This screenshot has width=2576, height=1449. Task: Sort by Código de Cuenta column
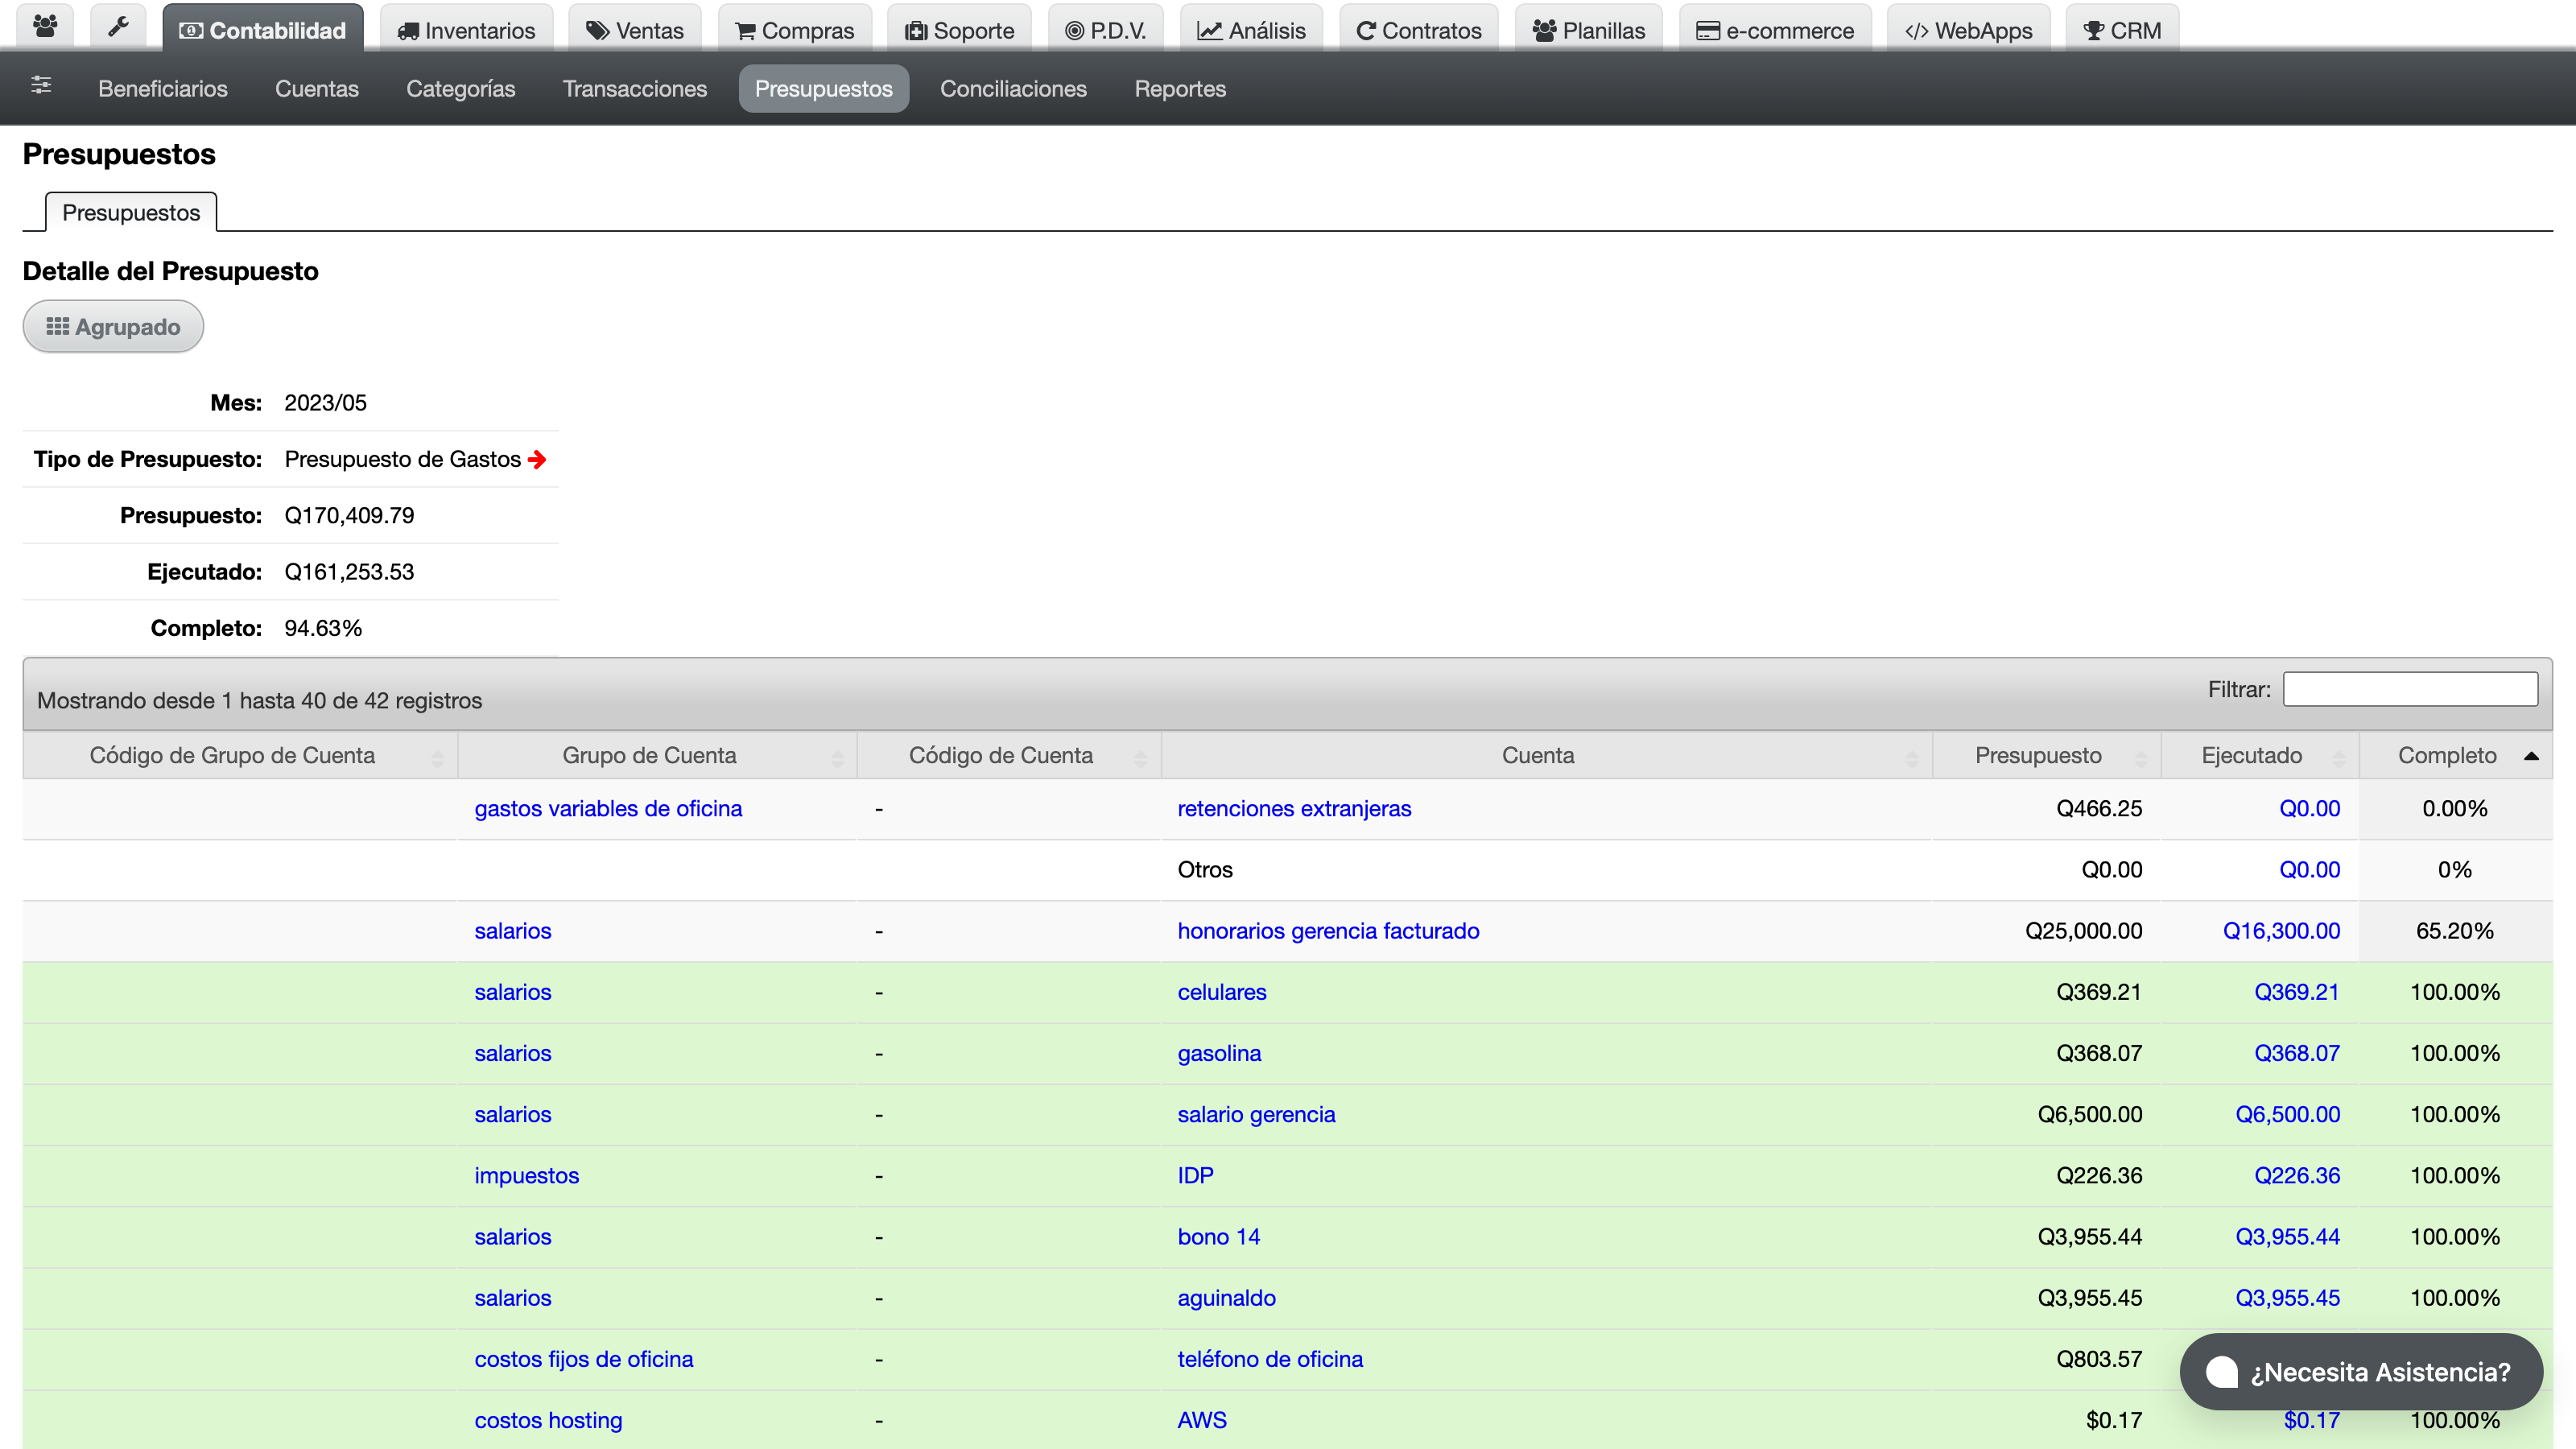(x=1009, y=755)
